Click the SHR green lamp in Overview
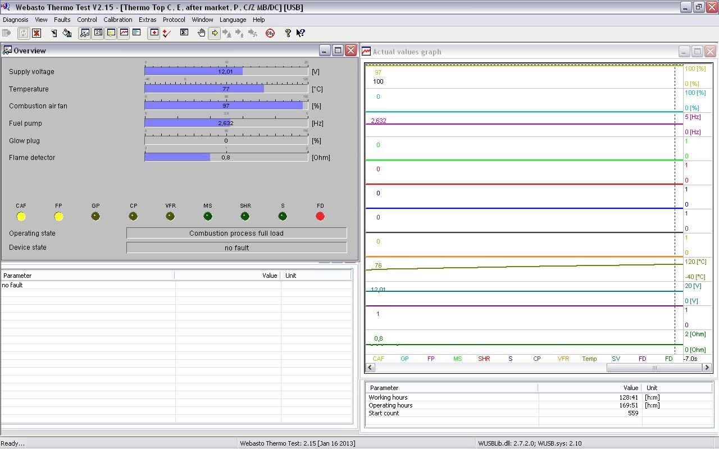Viewport: 719px width, 449px height. [245, 216]
